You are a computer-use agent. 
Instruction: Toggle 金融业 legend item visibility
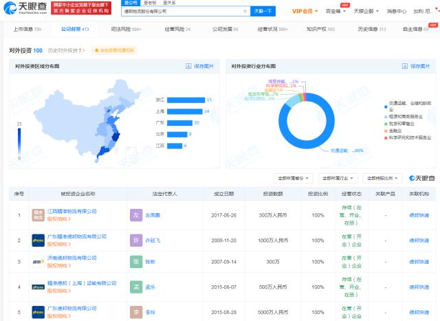pos(393,131)
